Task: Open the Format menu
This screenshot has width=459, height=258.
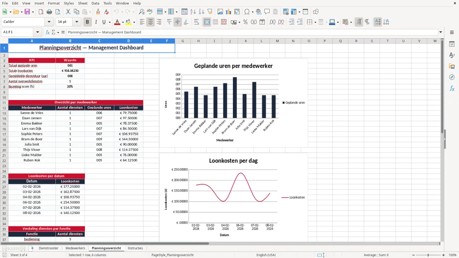Action: pos(54,3)
